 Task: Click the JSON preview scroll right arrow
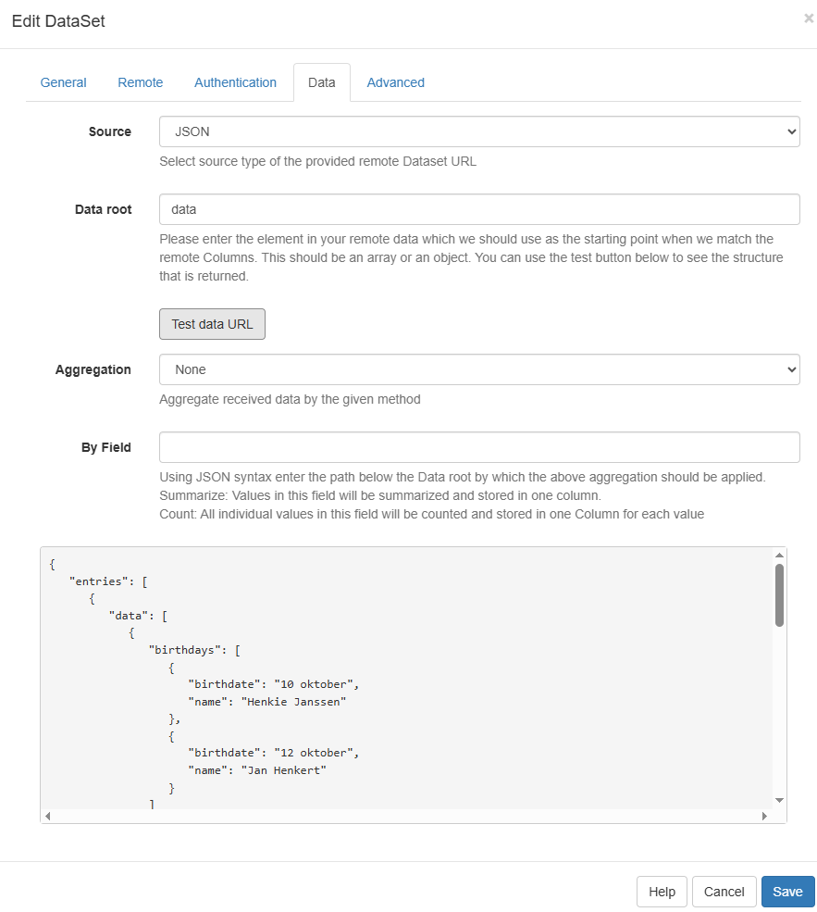click(764, 816)
